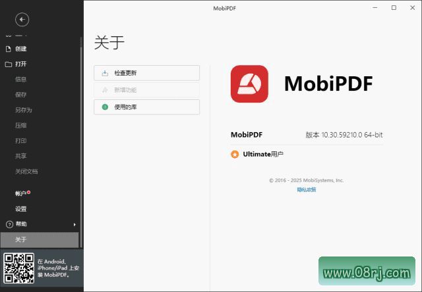
Task: Click the 打开 folder icon
Action: (9, 64)
